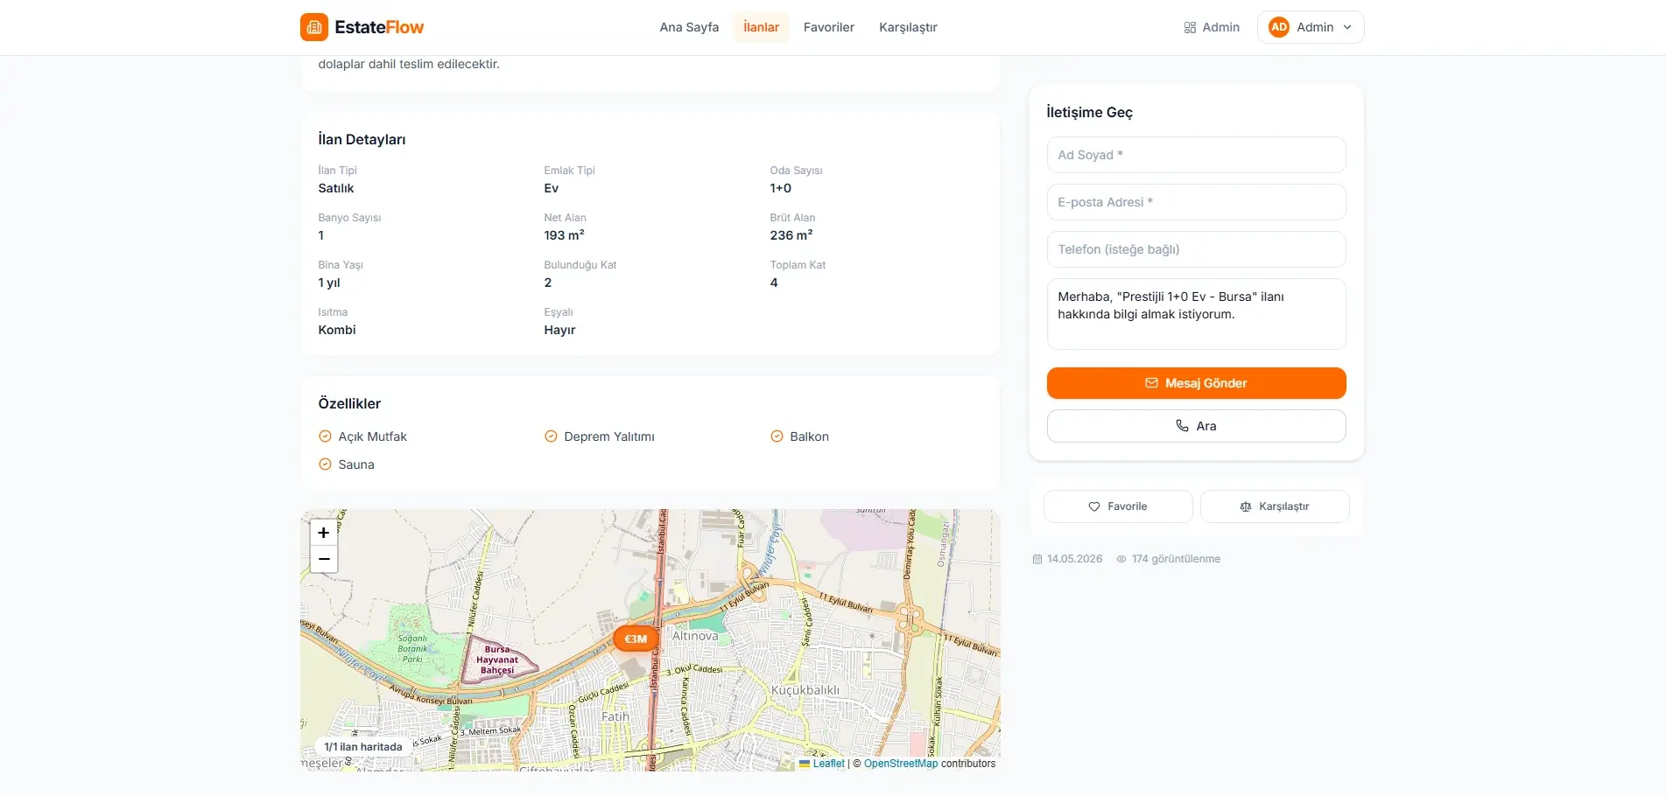Screen dimensions: 1666x796
Task: Click the Ara call button
Action: [x=1196, y=426]
